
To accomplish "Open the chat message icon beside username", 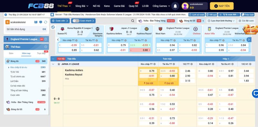I will click(x=41, y=22).
